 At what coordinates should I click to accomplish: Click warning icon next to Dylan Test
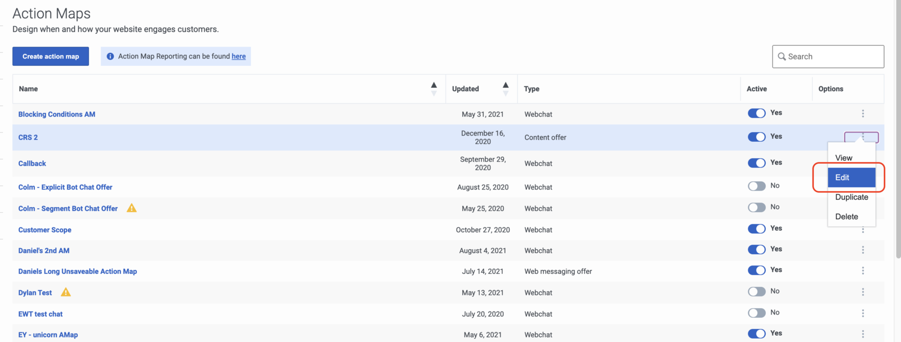(66, 292)
